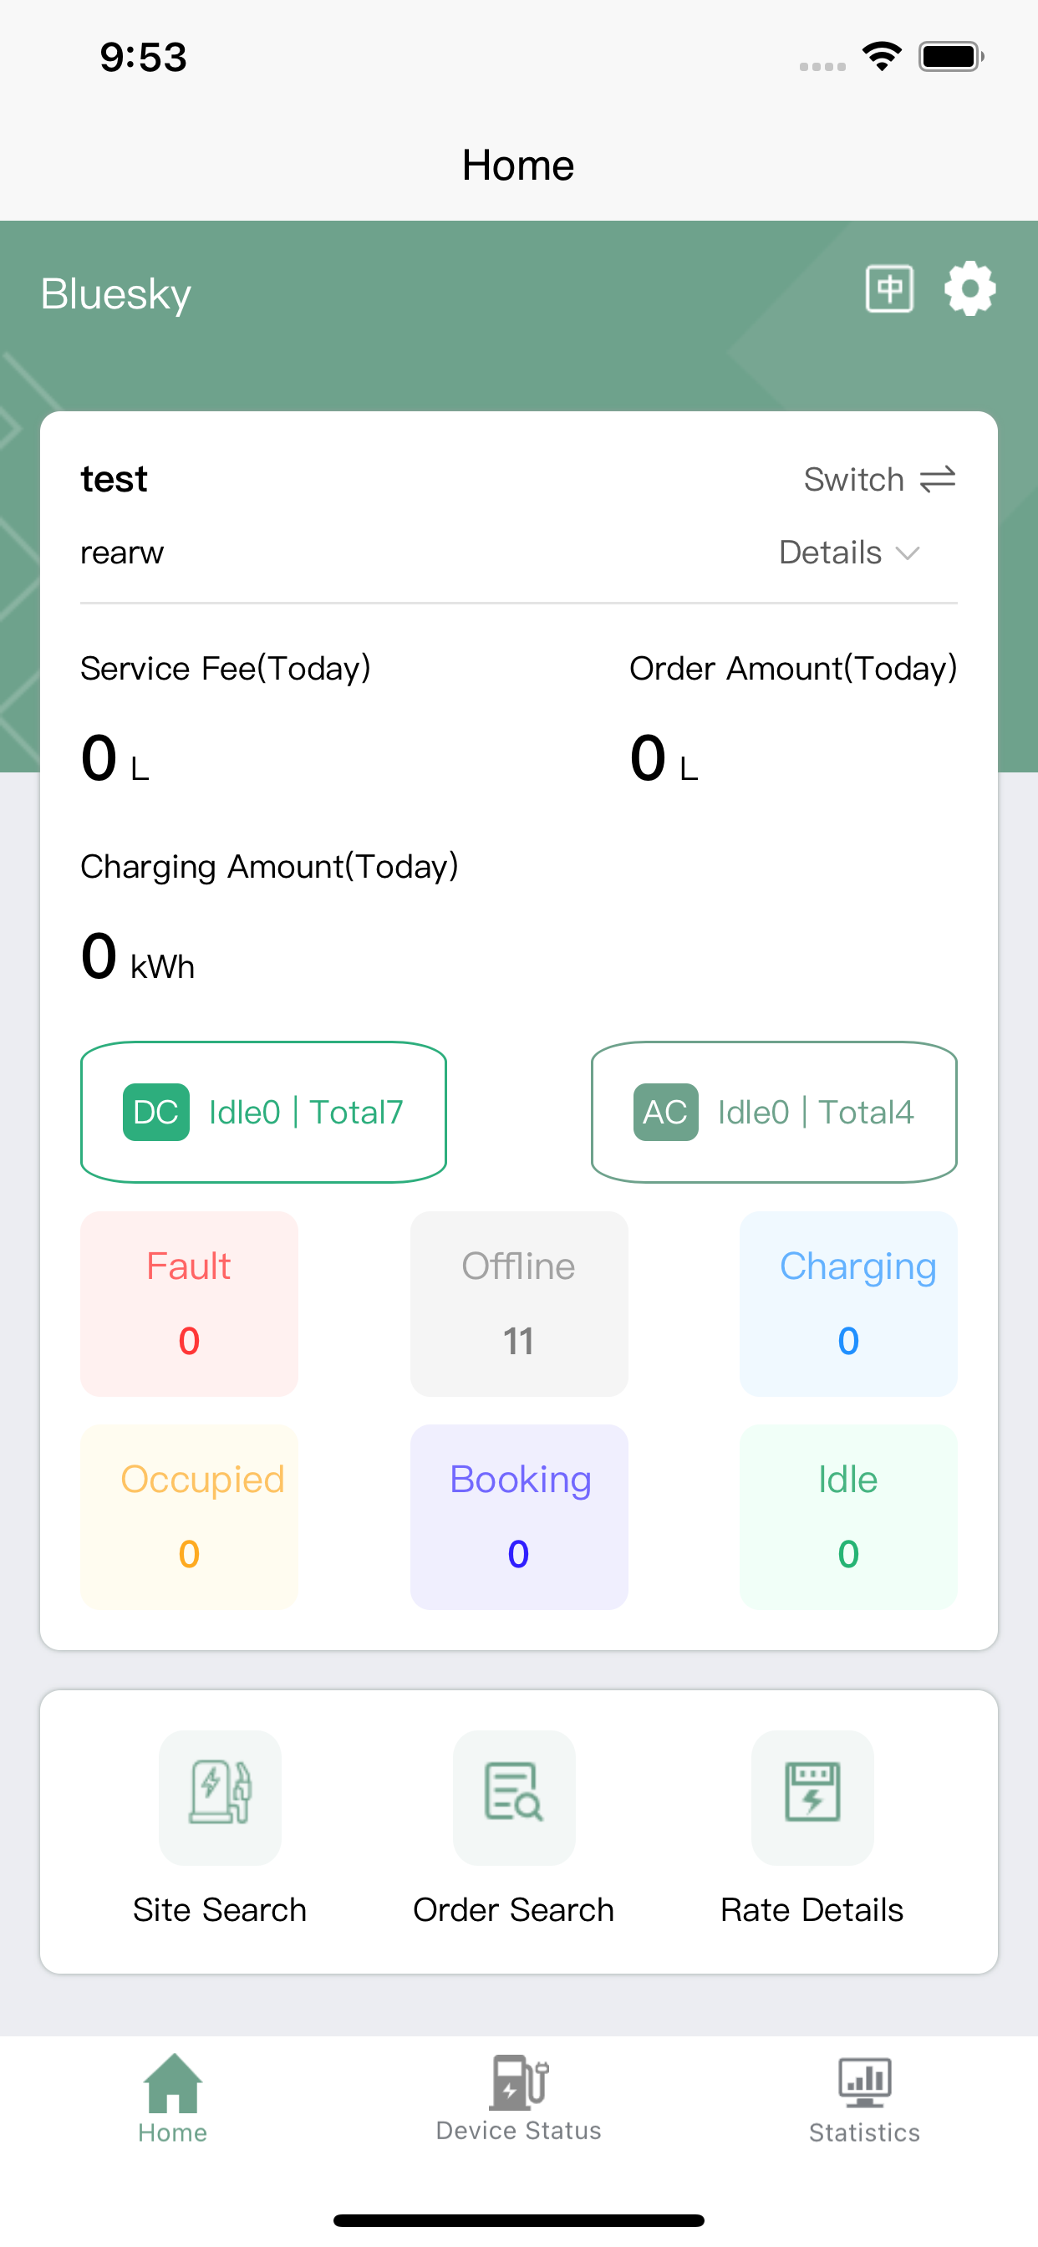Tap the red Fault tile
This screenshot has height=2247, width=1038.
click(x=189, y=1304)
